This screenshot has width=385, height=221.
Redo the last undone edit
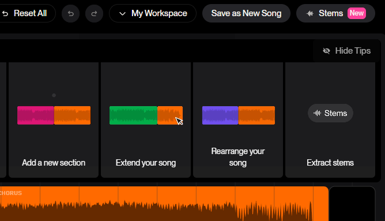point(94,13)
